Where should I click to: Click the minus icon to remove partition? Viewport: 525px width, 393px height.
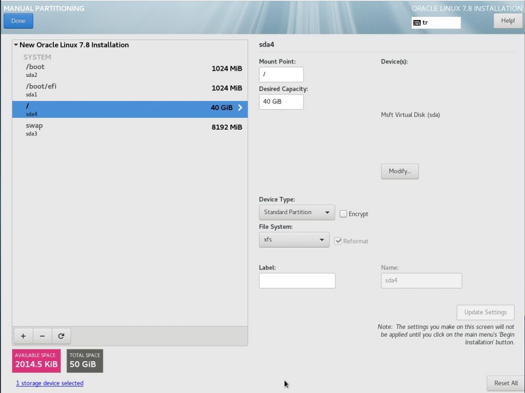tap(42, 336)
